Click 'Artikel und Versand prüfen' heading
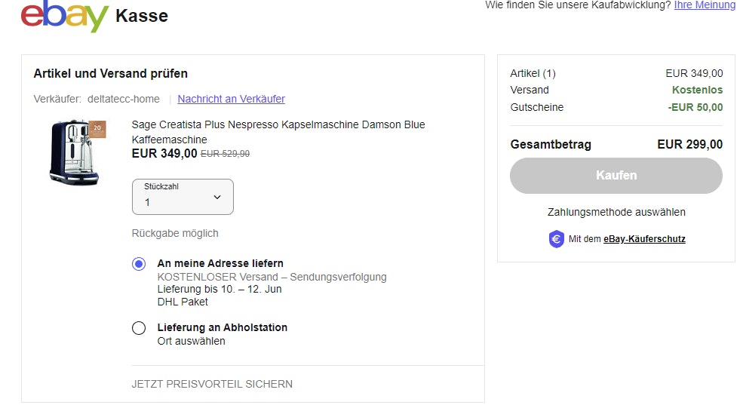Viewport: 743px width, 405px height. pyautogui.click(x=110, y=73)
